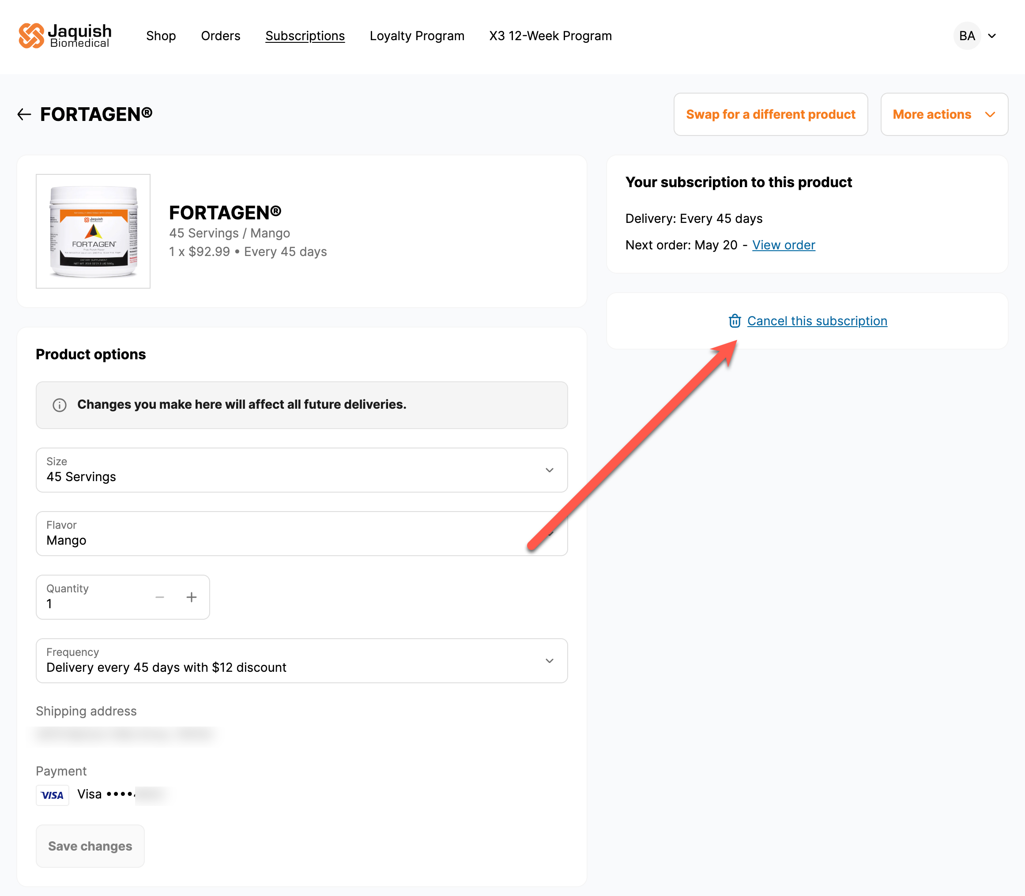The image size is (1025, 896).
Task: Click the FORTAGEN product thumbnail image
Action: tap(93, 231)
